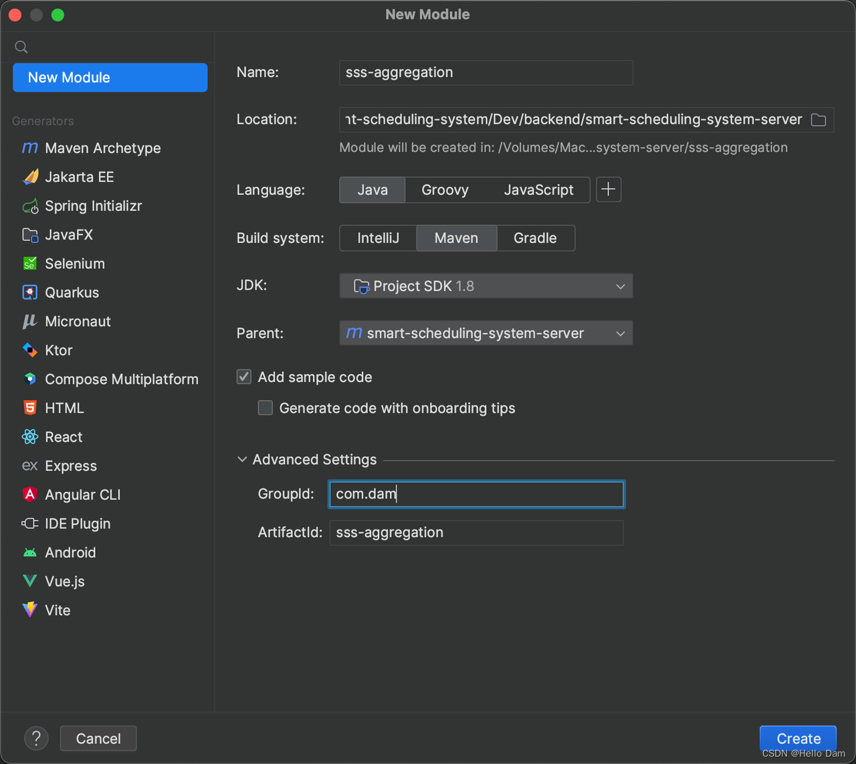Click the ArtifactId input field
Viewport: 856px width, 764px height.
tap(476, 533)
